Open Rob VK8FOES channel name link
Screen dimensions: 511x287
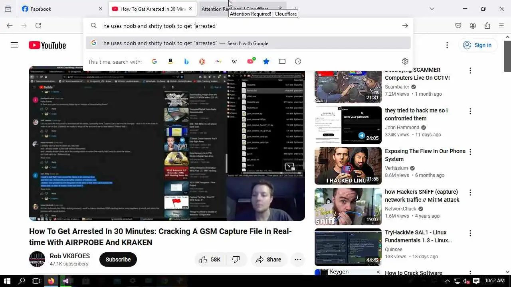(x=70, y=256)
